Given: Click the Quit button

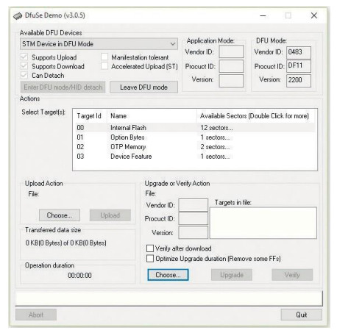Looking at the screenshot, I should coord(302,315).
